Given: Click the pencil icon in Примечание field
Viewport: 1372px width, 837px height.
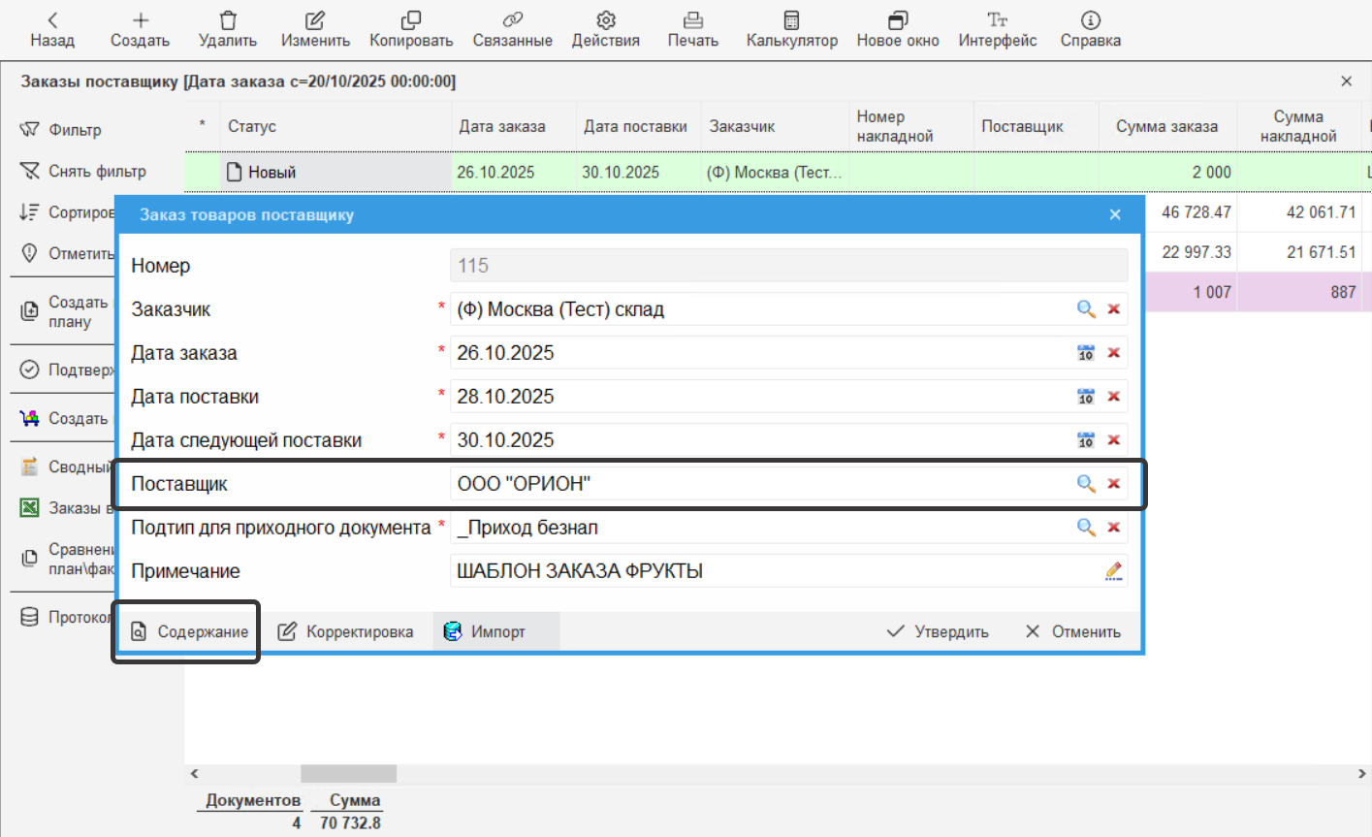Looking at the screenshot, I should click(1114, 571).
